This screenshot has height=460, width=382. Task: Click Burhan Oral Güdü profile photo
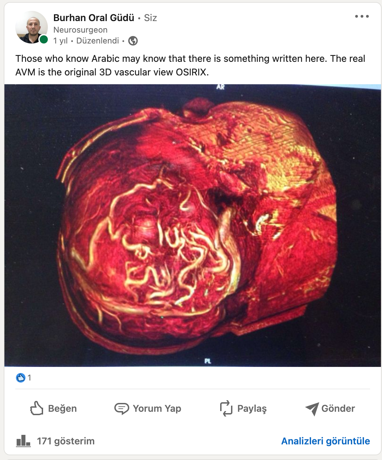[32, 27]
